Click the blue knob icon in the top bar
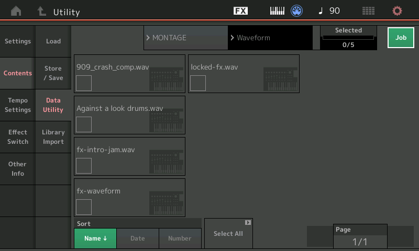 click(297, 11)
